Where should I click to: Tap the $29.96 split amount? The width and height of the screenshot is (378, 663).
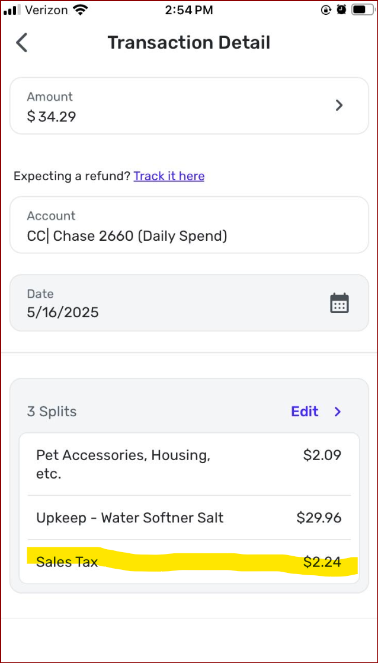[x=319, y=518]
